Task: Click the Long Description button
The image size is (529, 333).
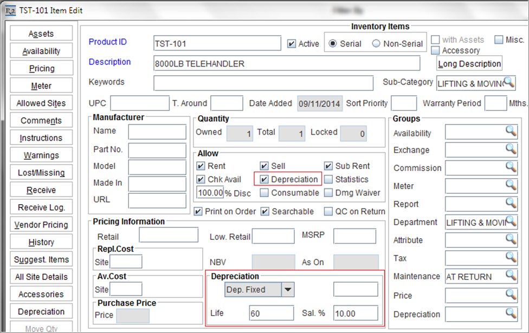Action: point(469,64)
